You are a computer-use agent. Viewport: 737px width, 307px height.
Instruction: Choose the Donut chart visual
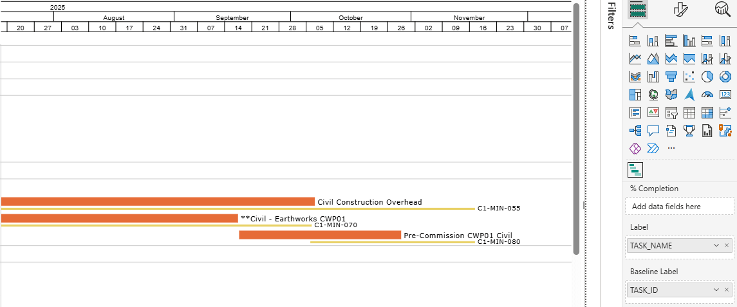click(x=725, y=77)
